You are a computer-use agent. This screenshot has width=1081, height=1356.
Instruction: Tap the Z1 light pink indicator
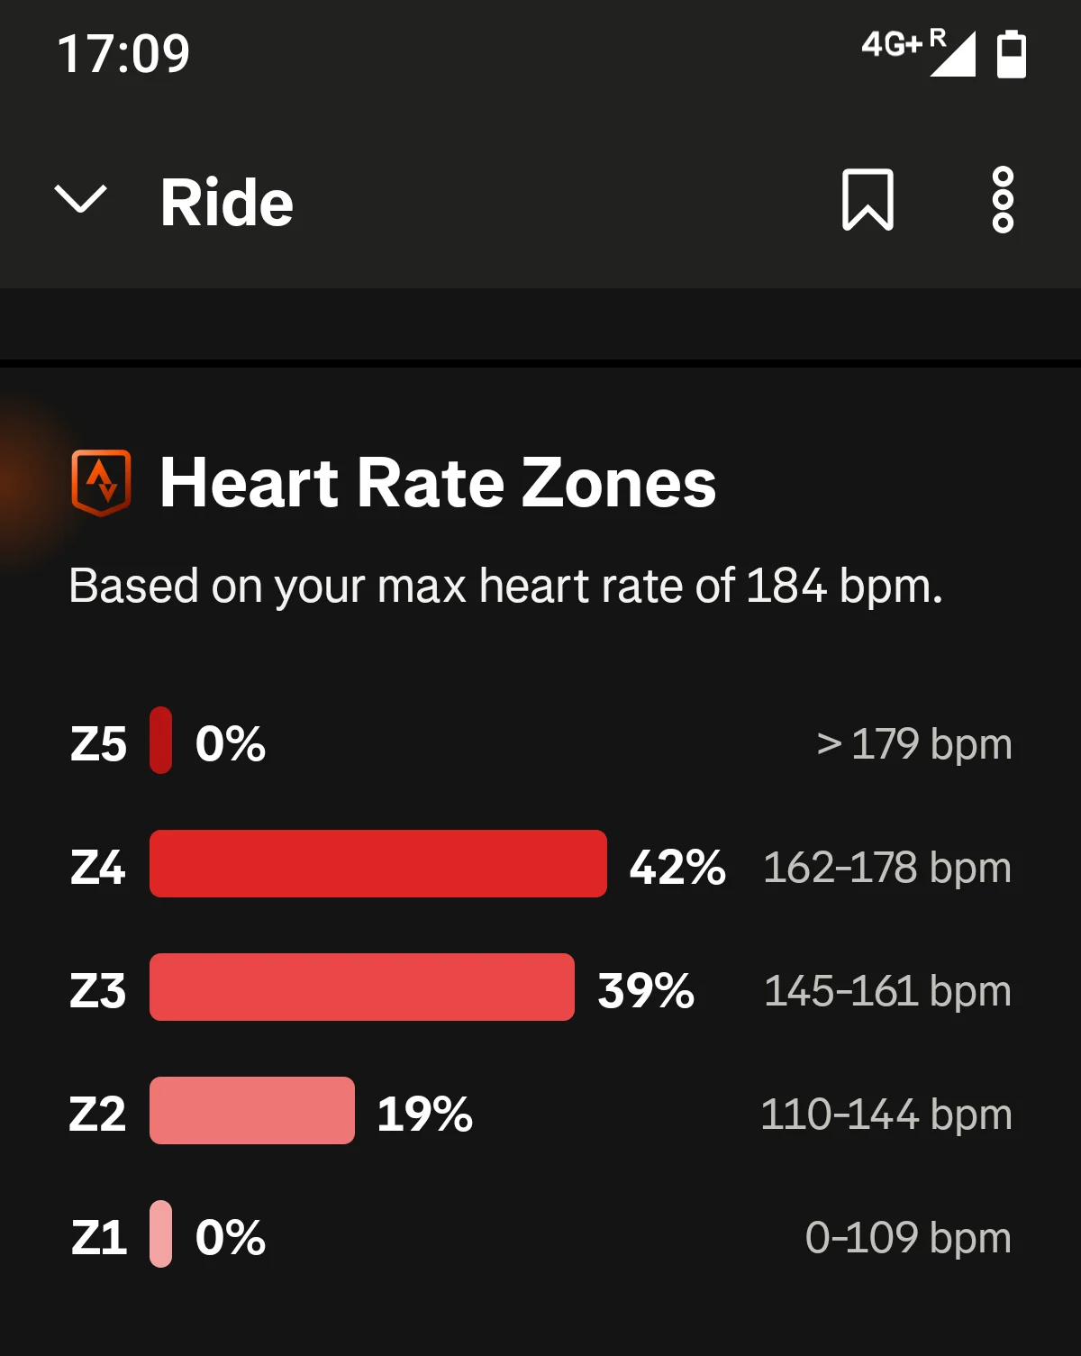tap(160, 1233)
